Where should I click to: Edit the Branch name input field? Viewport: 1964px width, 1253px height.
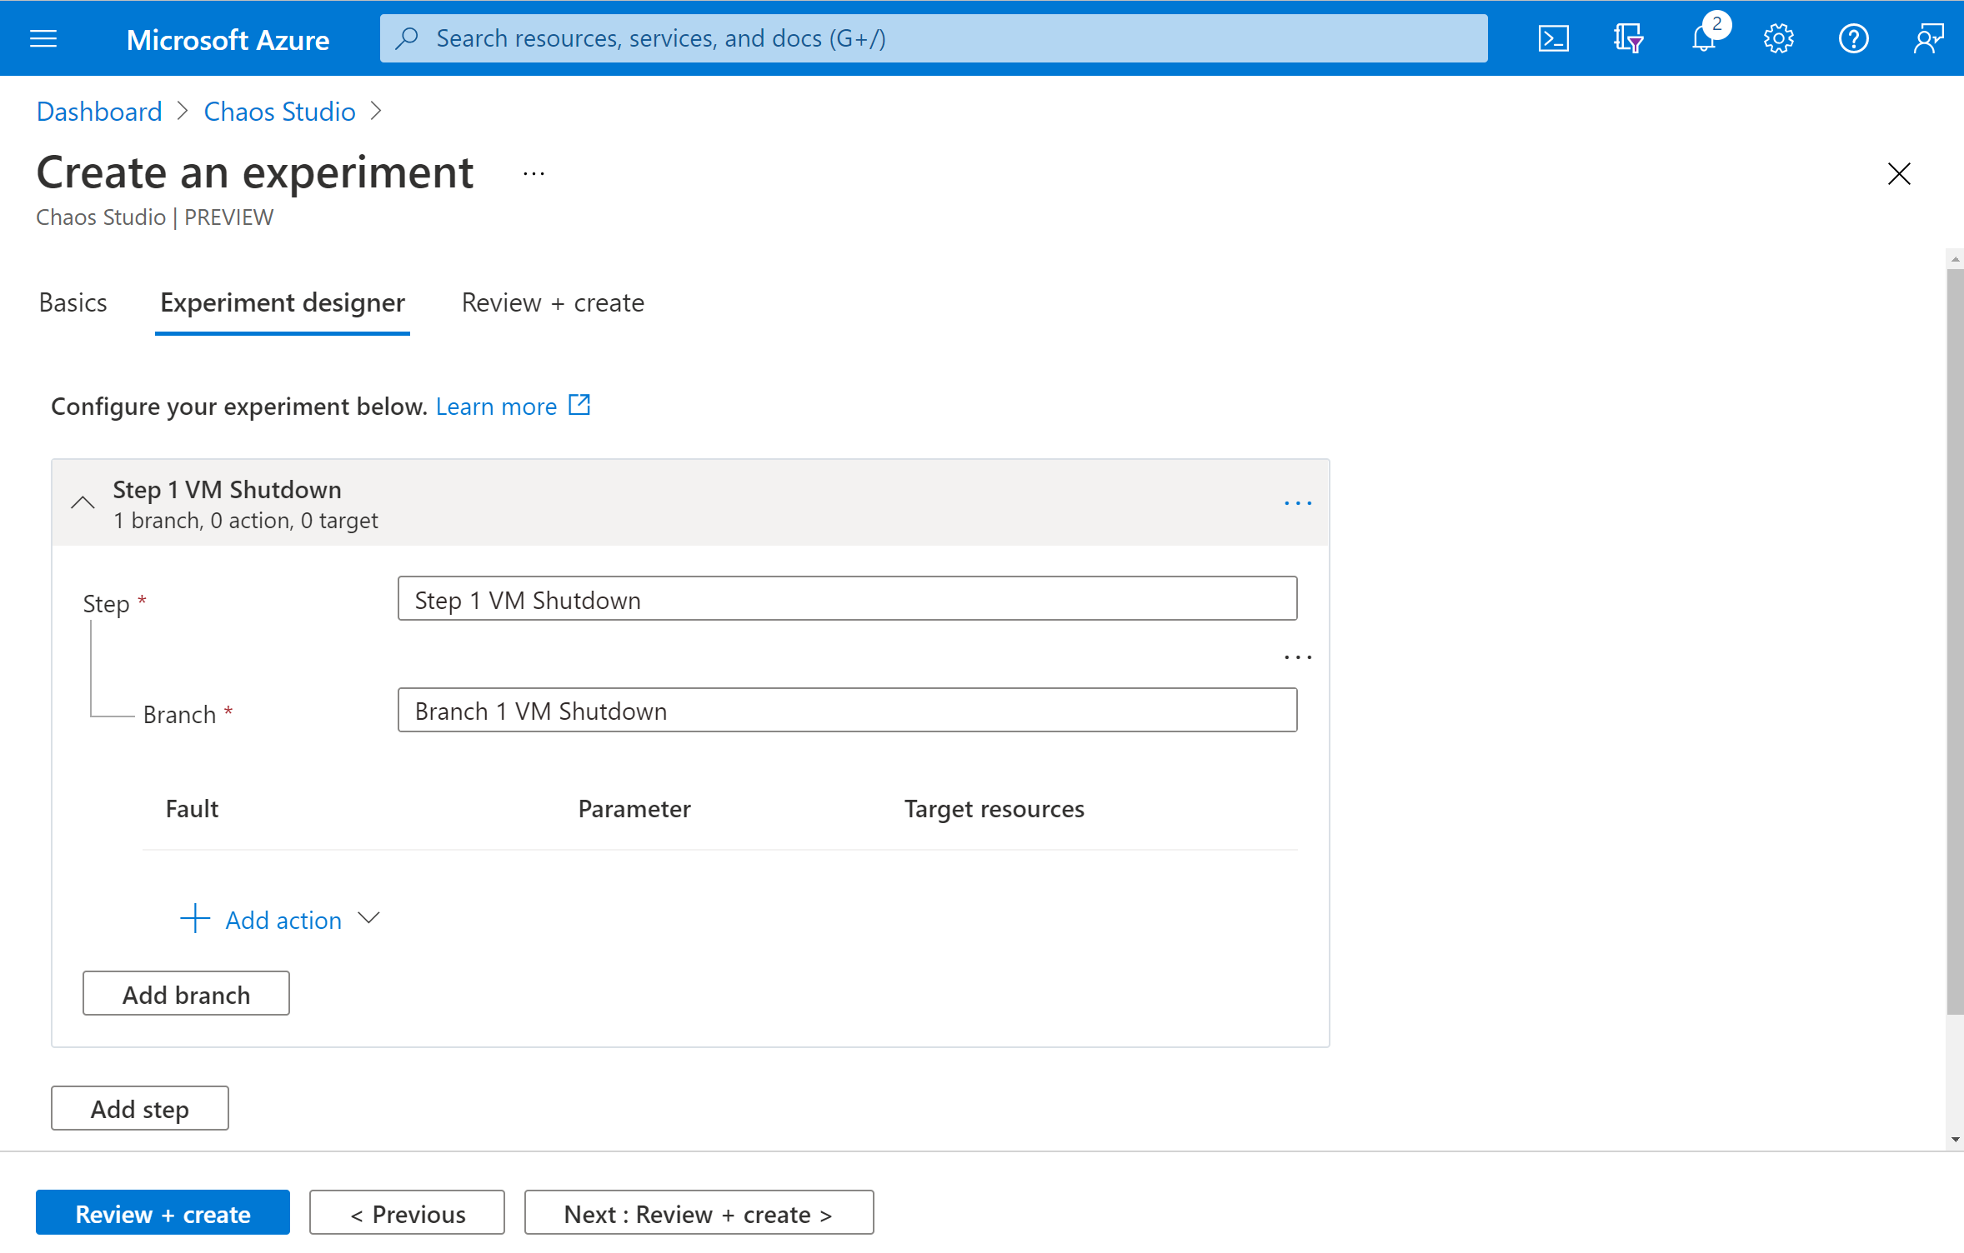848,711
